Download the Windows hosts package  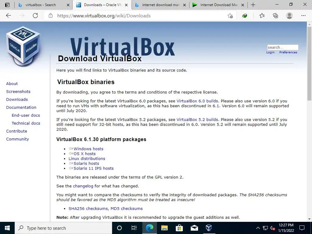tap(88, 149)
